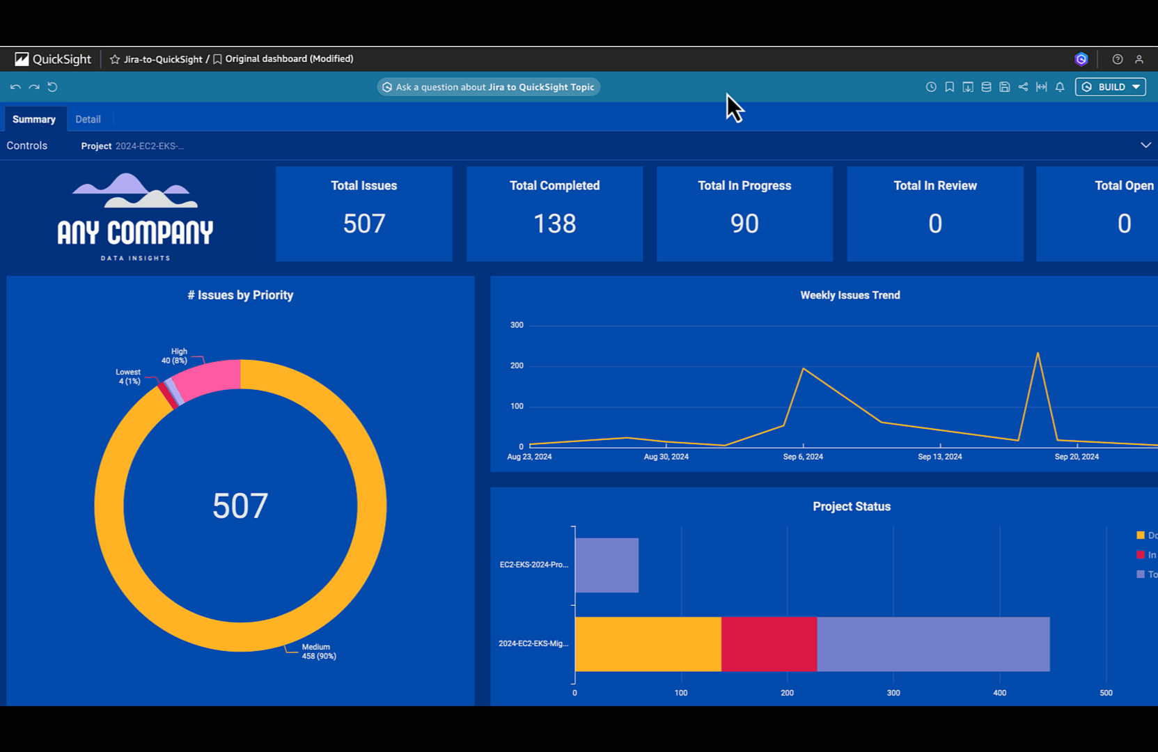Open the bookmarks icon in the toolbar
Screen dimensions: 1158x752
click(949, 87)
